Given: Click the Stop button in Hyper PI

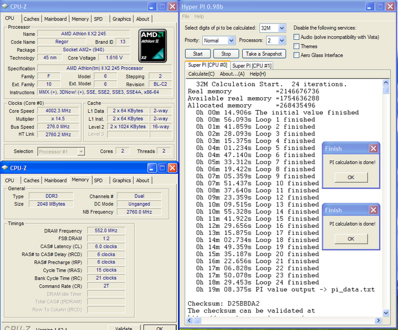Looking at the screenshot, I should pos(226,54).
